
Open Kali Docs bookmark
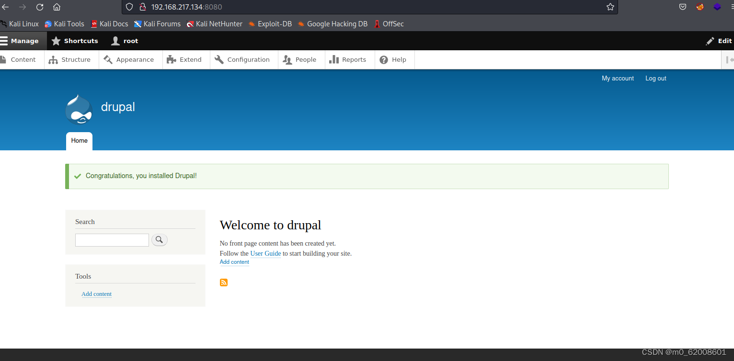[109, 24]
